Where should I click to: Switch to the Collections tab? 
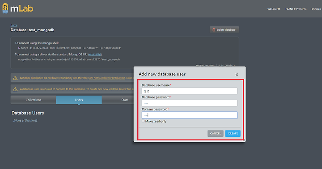click(x=34, y=100)
